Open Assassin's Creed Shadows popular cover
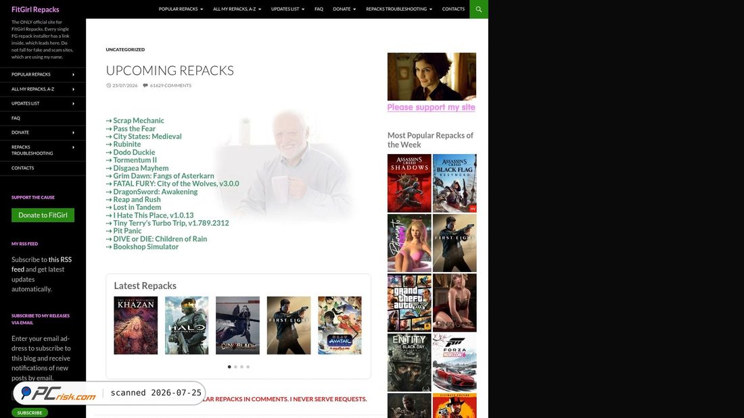The height and width of the screenshot is (418, 744). click(409, 184)
